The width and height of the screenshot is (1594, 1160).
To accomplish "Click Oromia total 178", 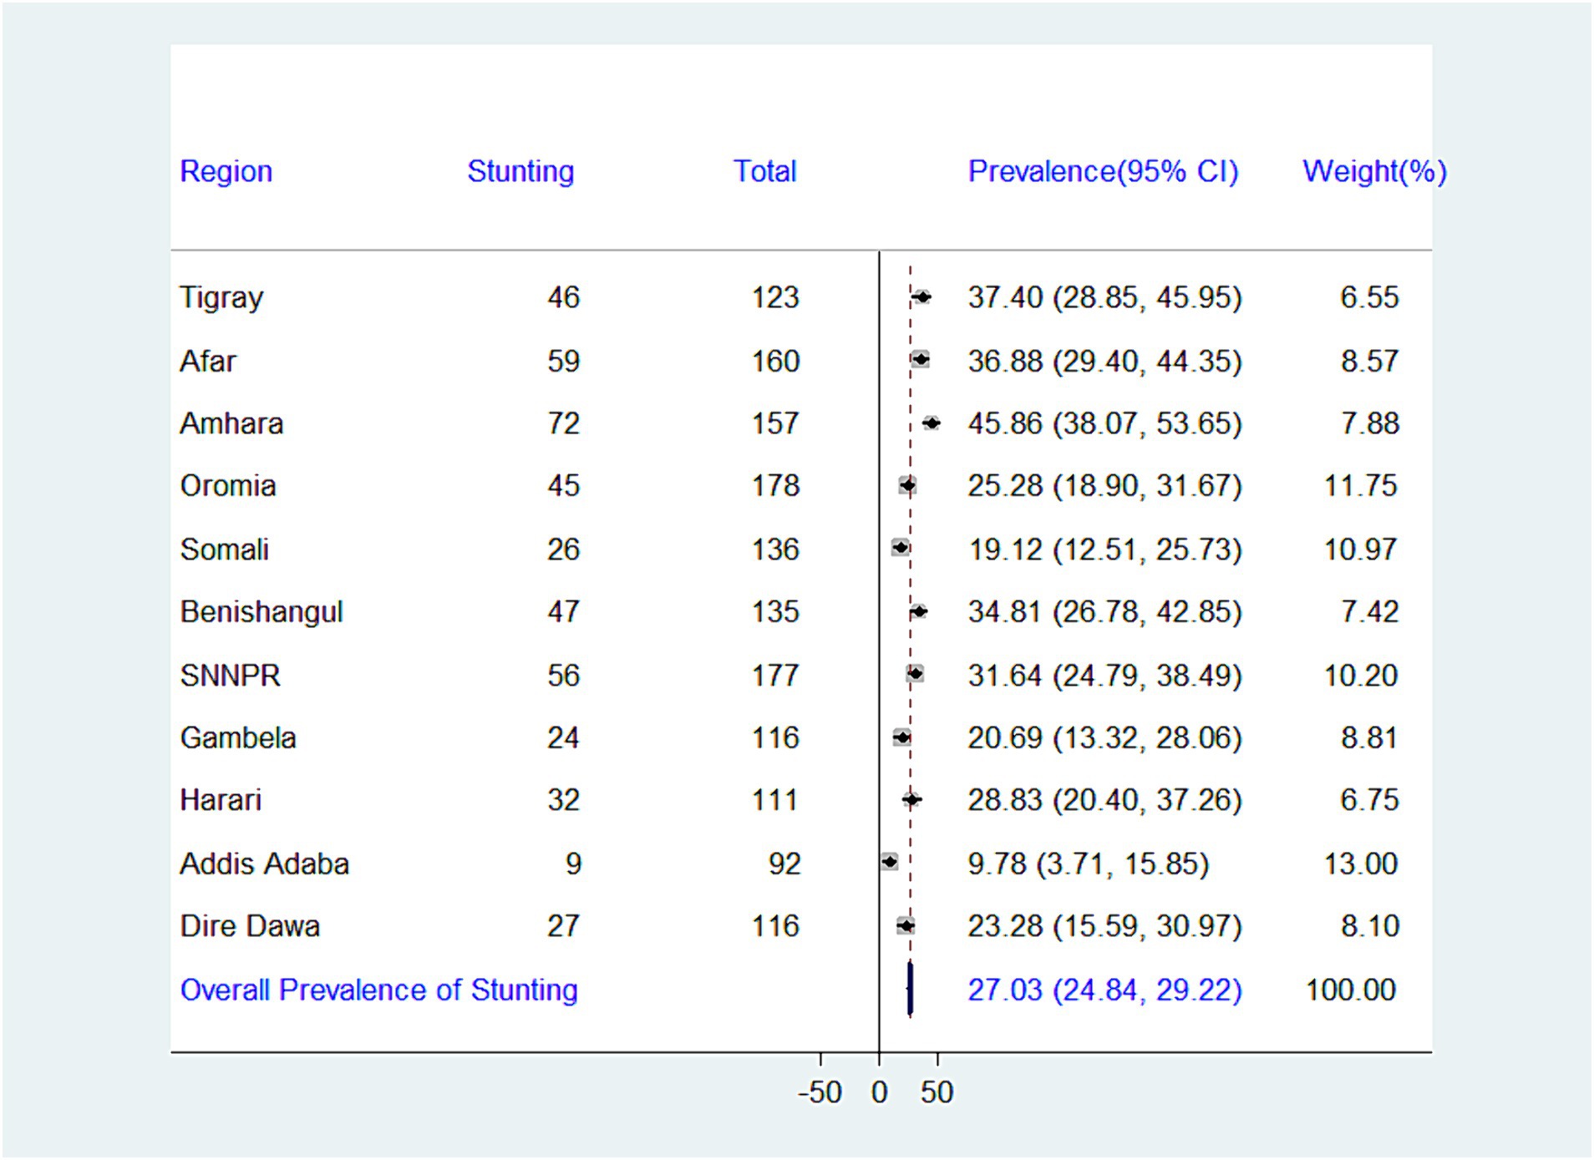I will pos(775,485).
